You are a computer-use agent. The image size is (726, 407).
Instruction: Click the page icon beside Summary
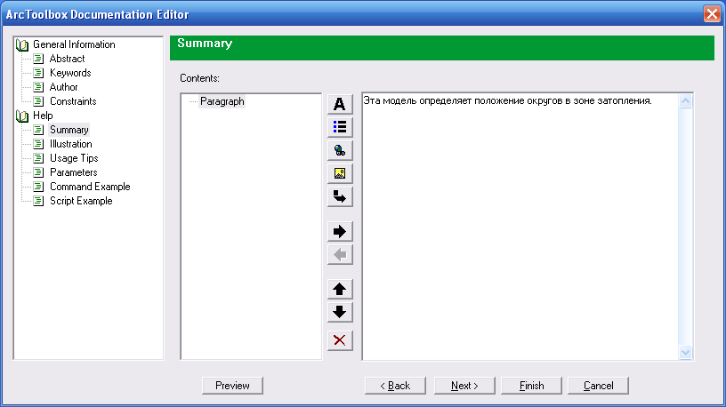pos(39,130)
